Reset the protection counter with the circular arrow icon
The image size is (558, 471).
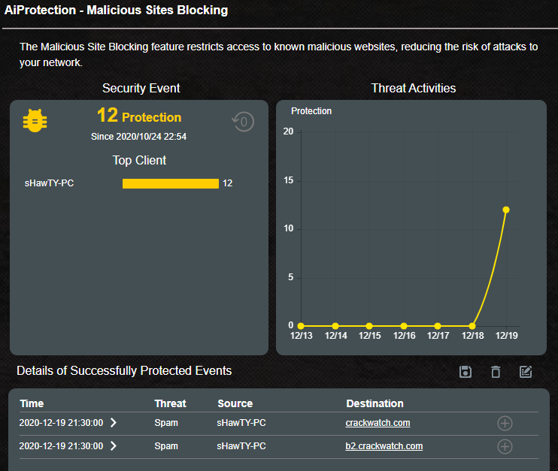coord(243,121)
